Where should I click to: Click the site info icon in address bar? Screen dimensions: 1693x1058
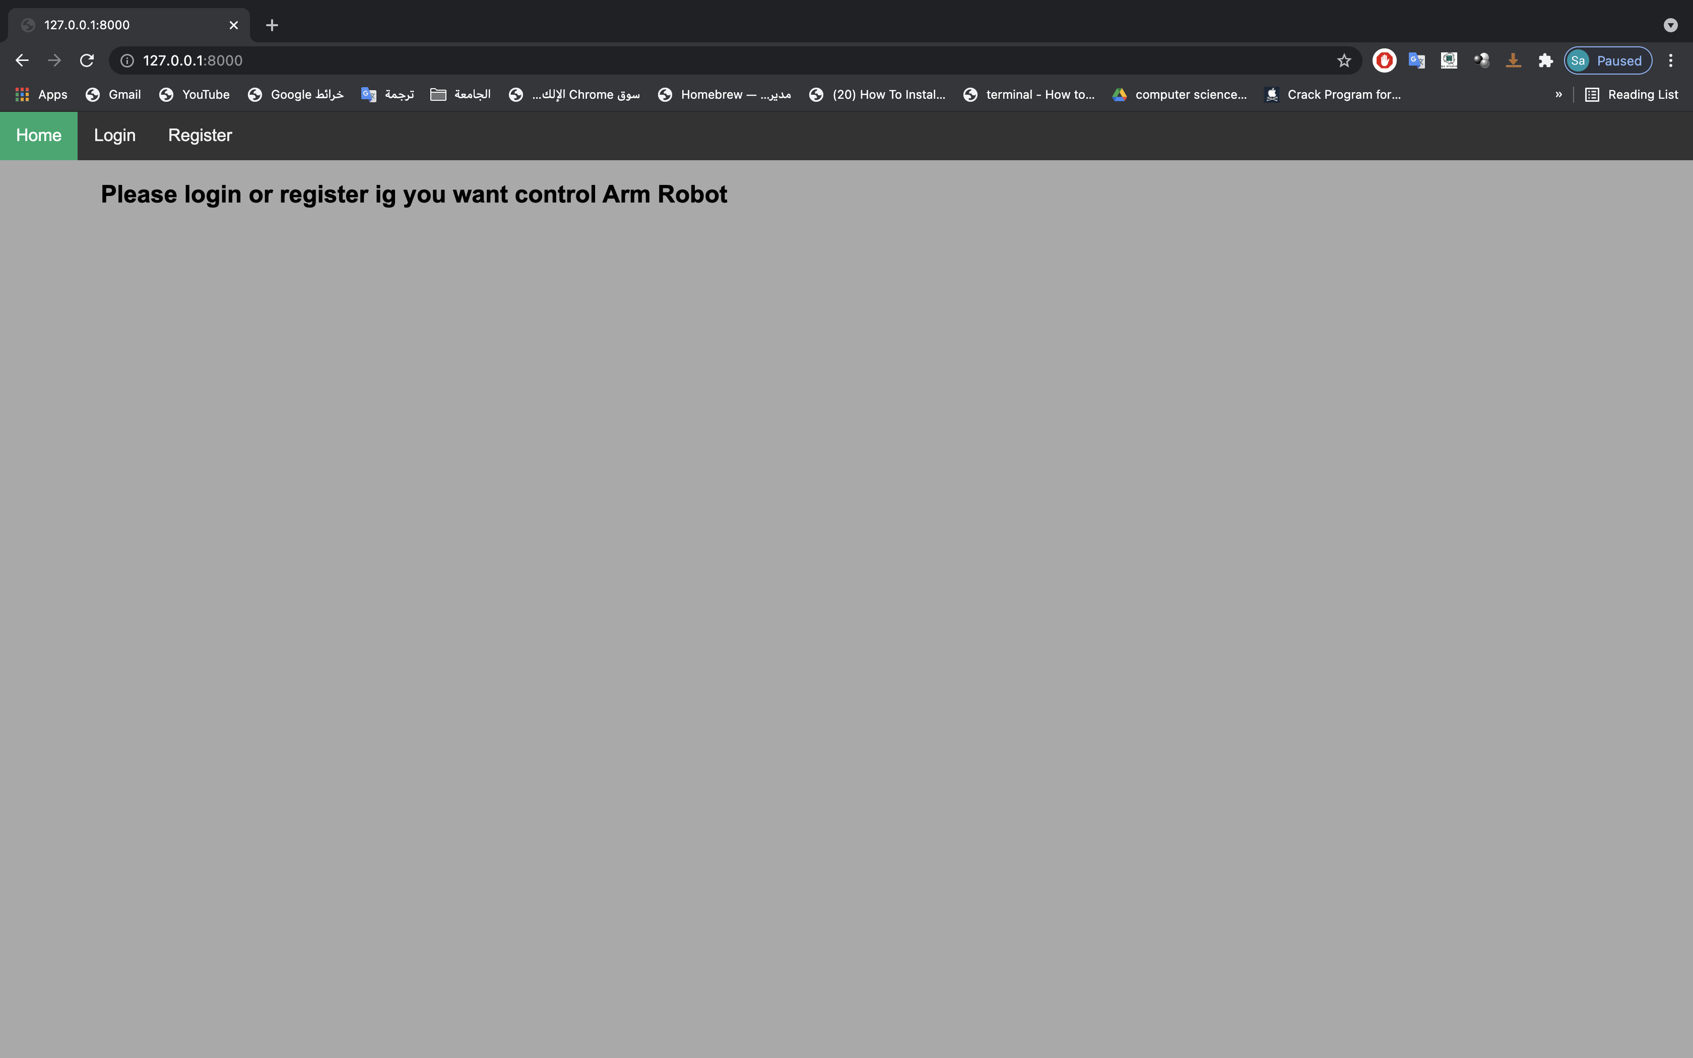[126, 60]
